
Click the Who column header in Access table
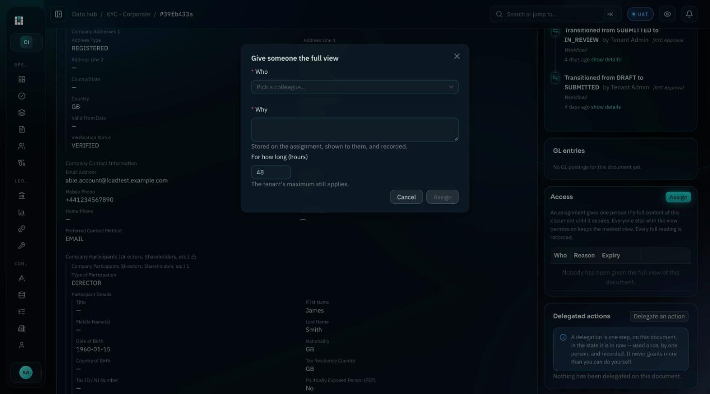[x=560, y=255]
